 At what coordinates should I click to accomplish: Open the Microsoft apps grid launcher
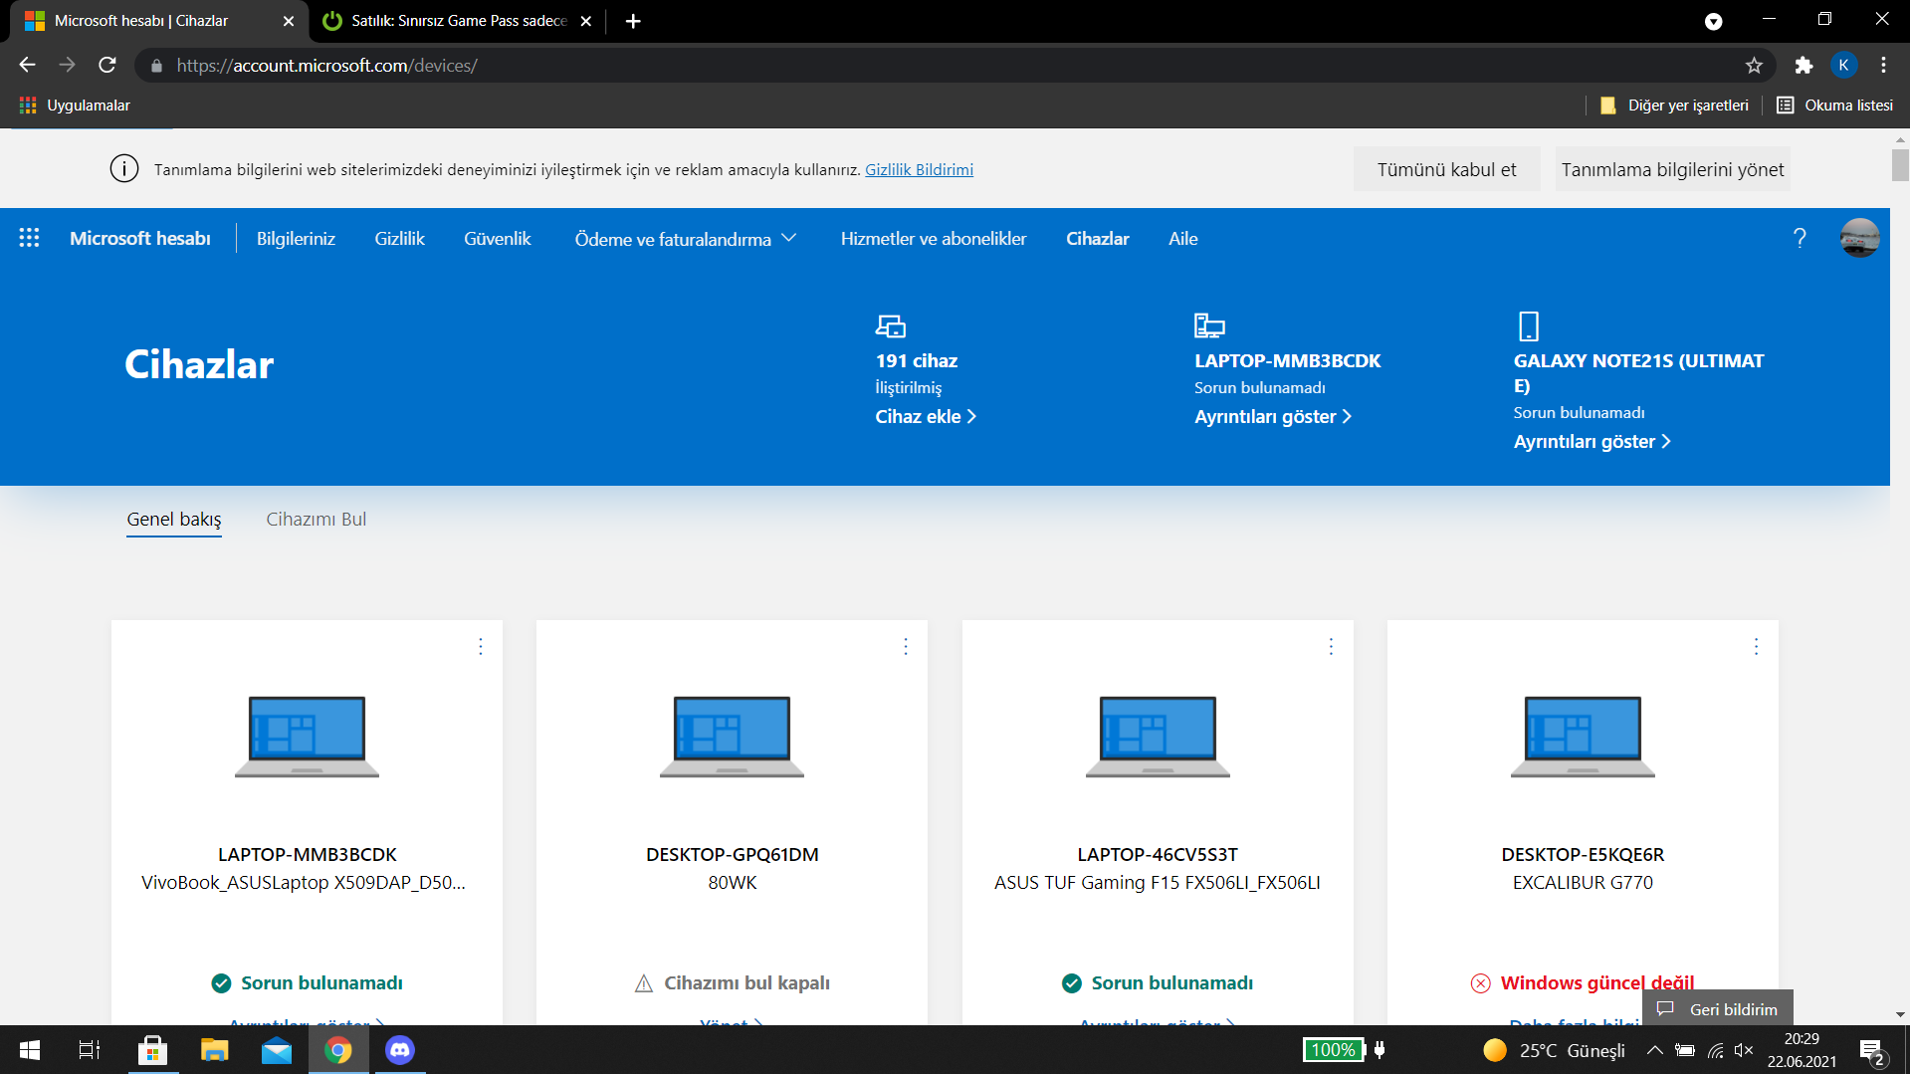pyautogui.click(x=29, y=238)
